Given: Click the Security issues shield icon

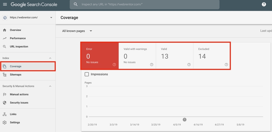Looking at the screenshot, I should pos(4,103).
